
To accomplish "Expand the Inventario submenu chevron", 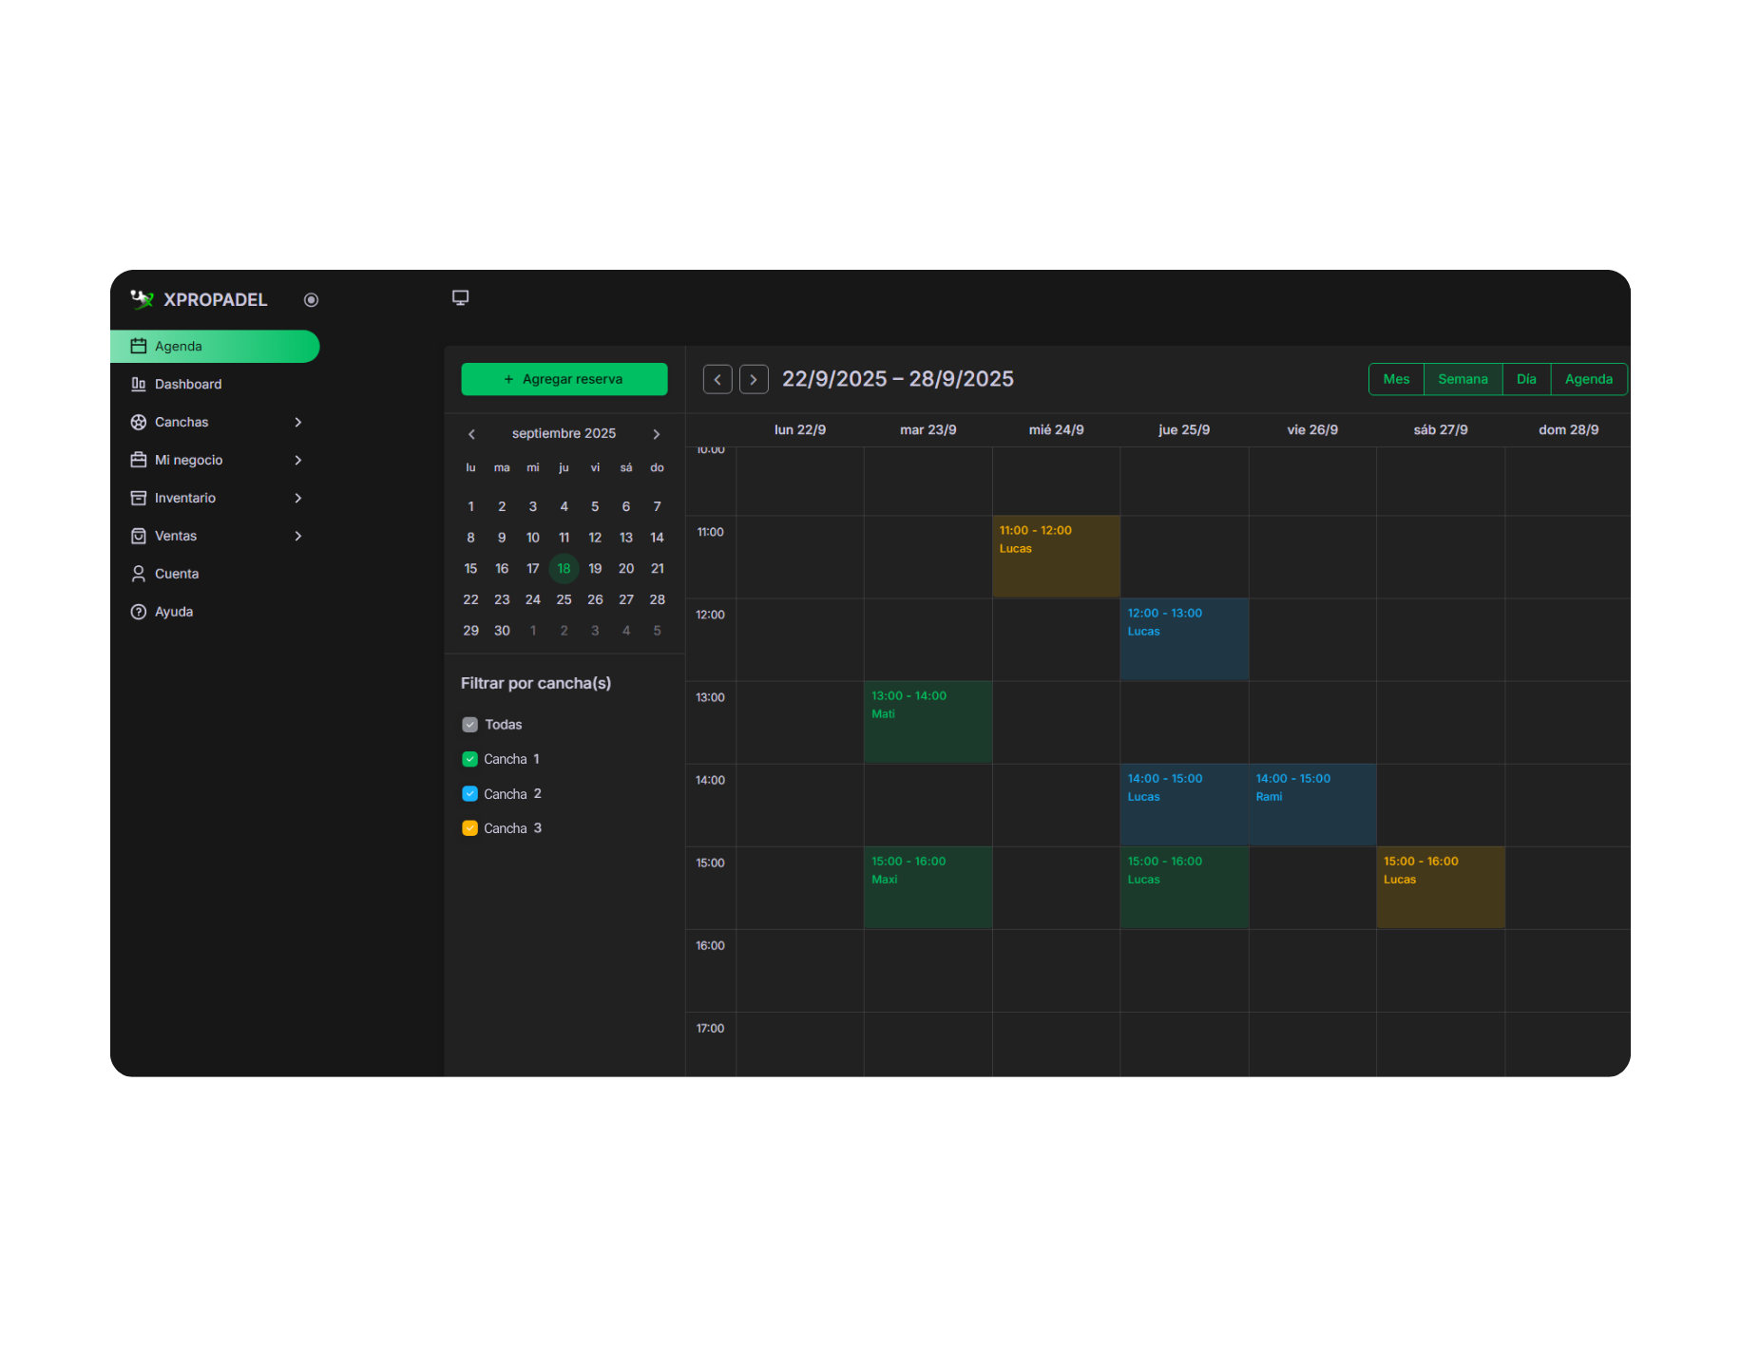I will pyautogui.click(x=297, y=499).
